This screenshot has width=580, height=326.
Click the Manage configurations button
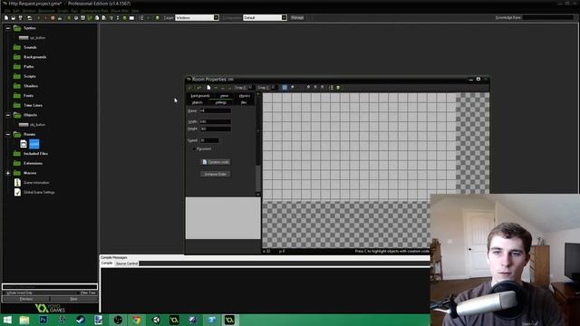pos(297,18)
